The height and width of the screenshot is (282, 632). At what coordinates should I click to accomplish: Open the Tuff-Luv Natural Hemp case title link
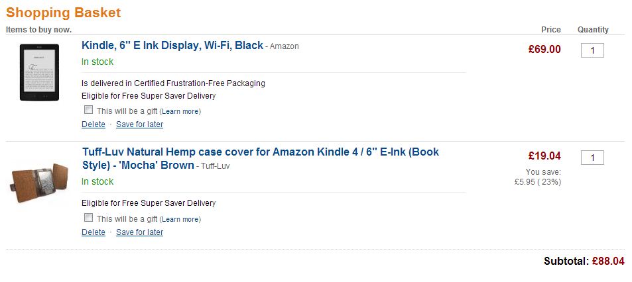(x=261, y=158)
